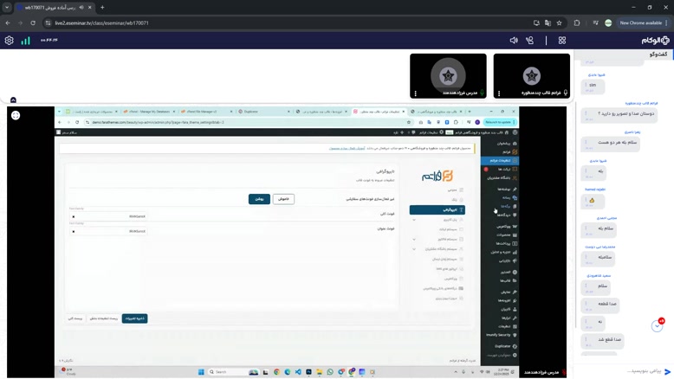The height and width of the screenshot is (379, 674).
Task: Open the settings gear in webinar header
Action: [x=10, y=41]
